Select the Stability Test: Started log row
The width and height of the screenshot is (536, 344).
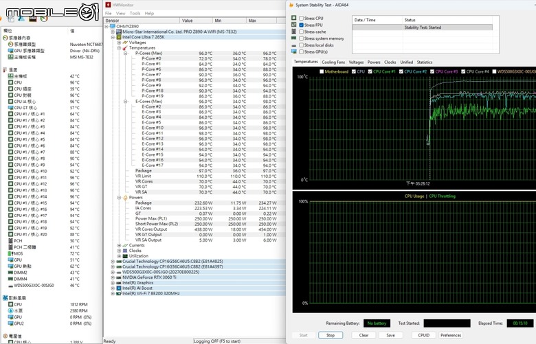[x=423, y=27]
